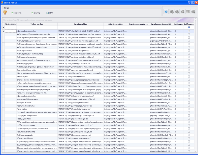Click the ComSalI_PGL_OLAP_841022_bind.ccf file cell
The height and width of the screenshot is (155, 198).
tap(81, 31)
